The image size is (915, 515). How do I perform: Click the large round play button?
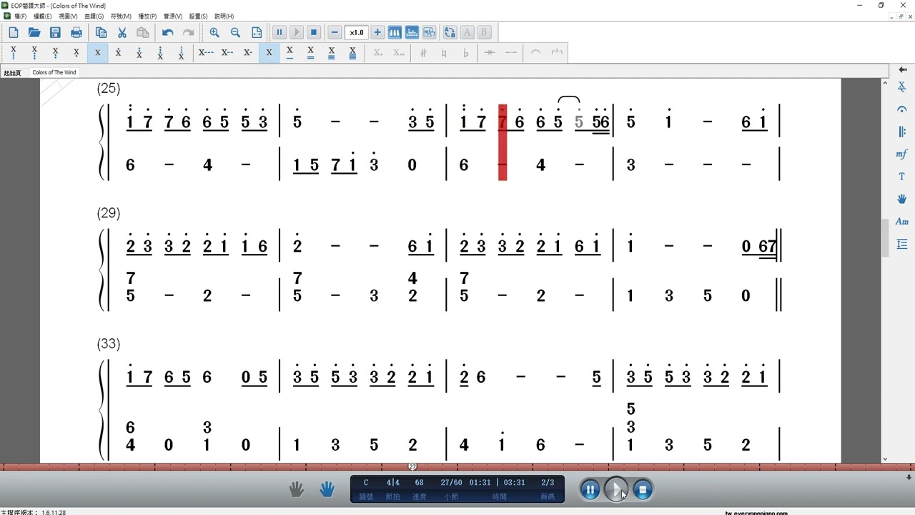click(616, 490)
